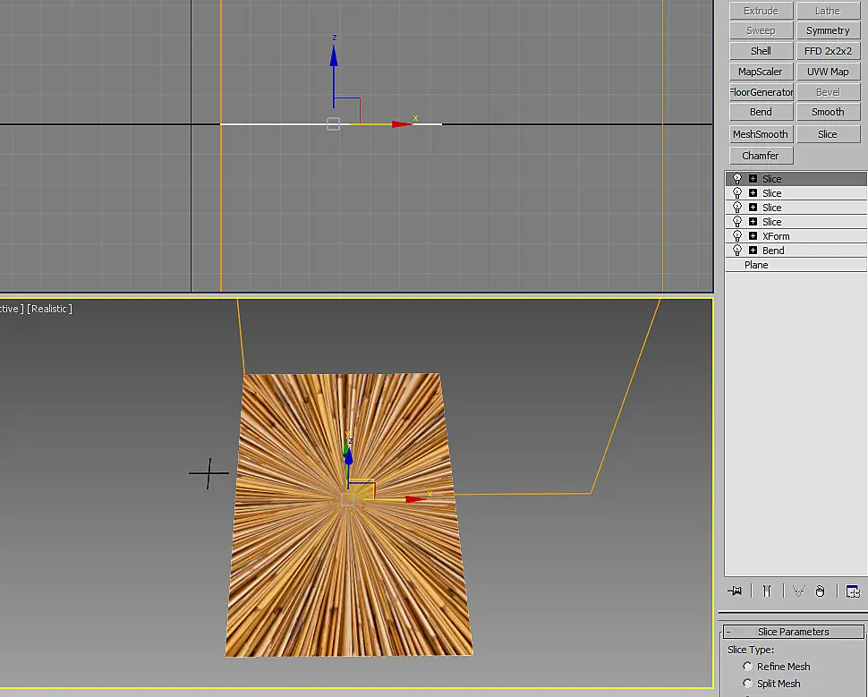Toggle lightbulb of the Bend modifier

pos(736,251)
